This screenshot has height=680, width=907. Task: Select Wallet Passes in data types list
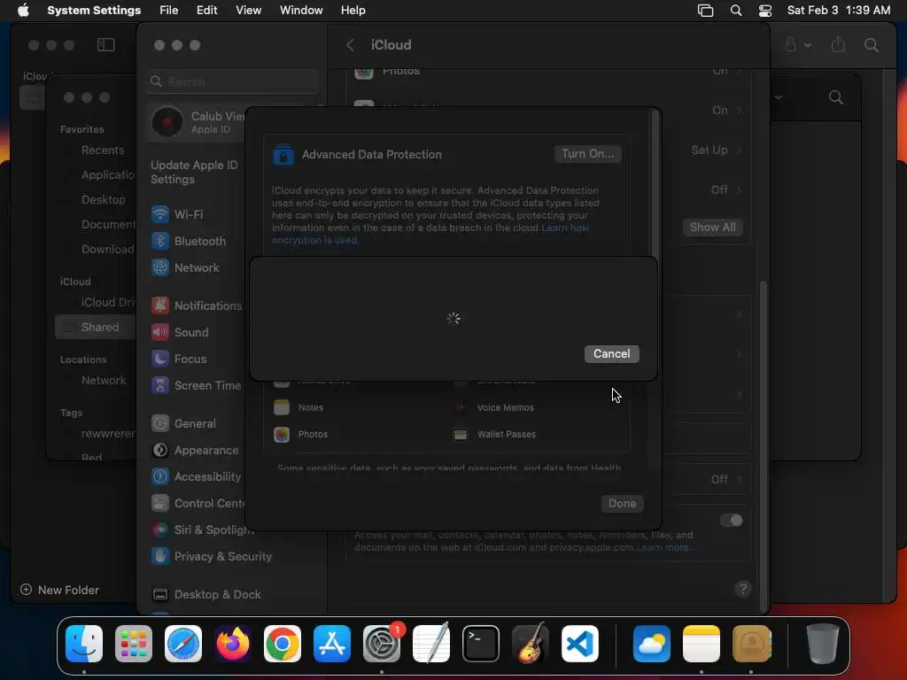pyautogui.click(x=494, y=434)
